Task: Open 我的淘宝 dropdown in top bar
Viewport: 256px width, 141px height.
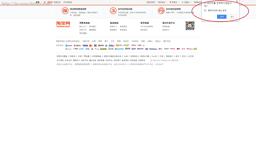Action: pos(162,2)
